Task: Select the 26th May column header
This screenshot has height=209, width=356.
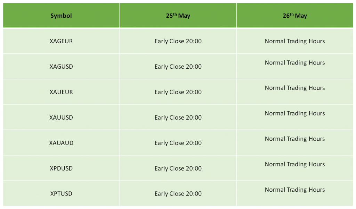Action: (295, 15)
